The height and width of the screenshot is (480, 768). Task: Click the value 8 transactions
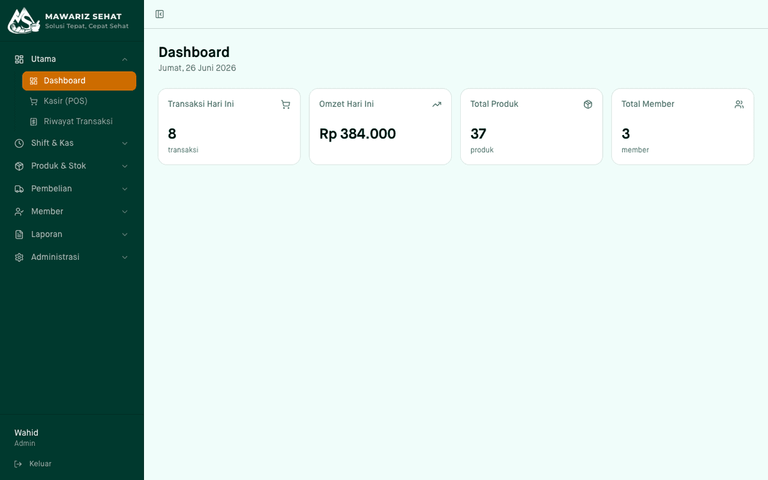[172, 134]
